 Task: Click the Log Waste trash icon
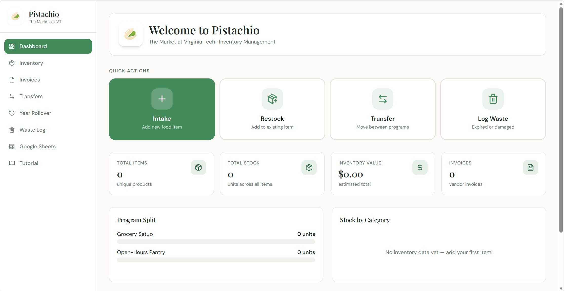(x=493, y=99)
